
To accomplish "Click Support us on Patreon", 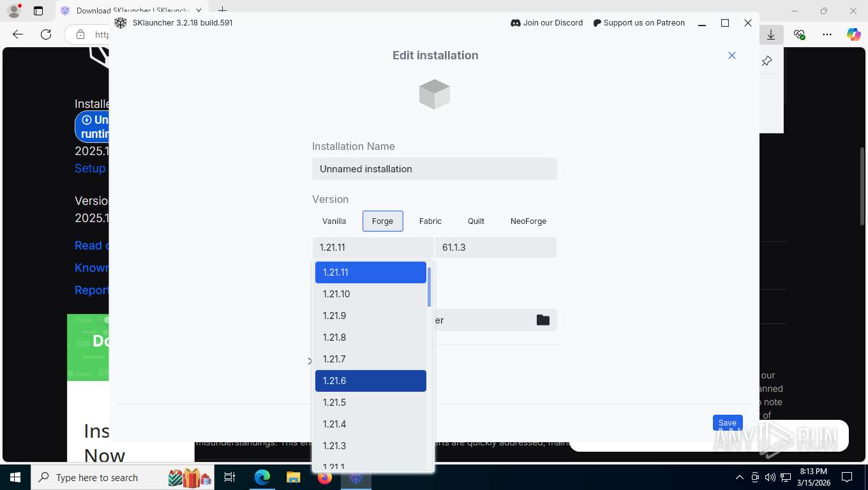I will point(639,23).
